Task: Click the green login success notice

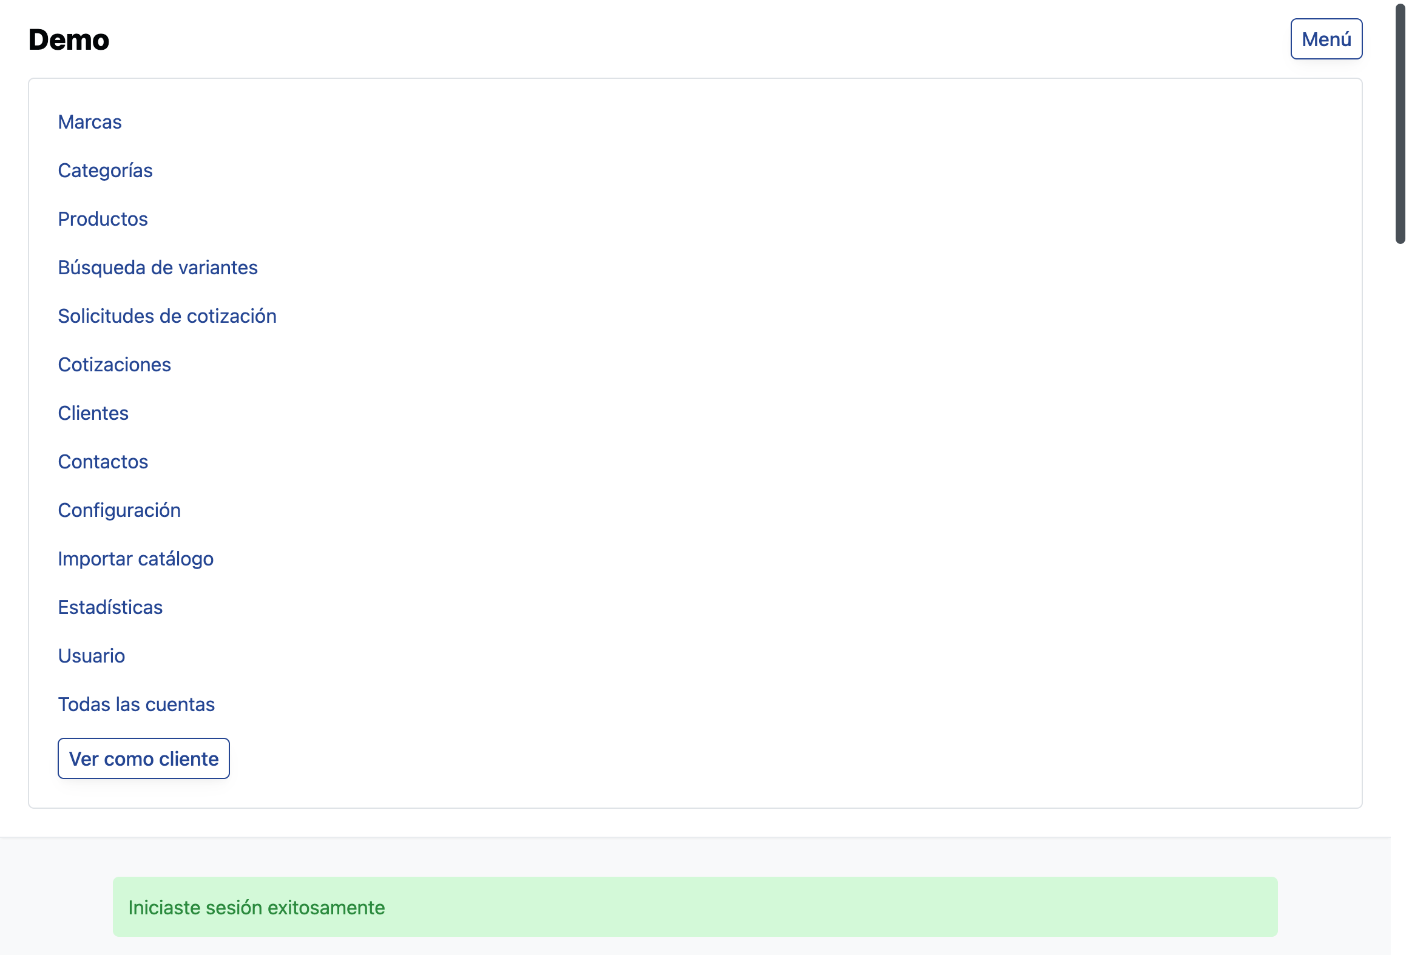Action: (x=695, y=906)
